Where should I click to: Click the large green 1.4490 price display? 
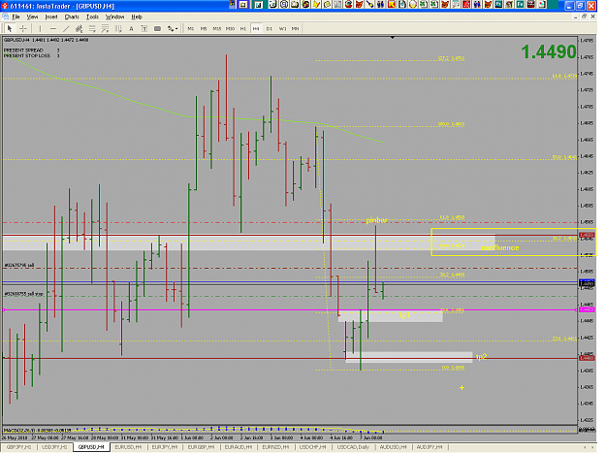(x=548, y=51)
